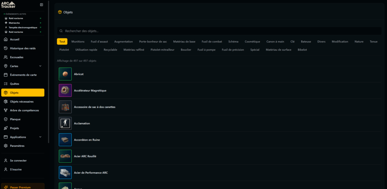387x189 pixels.
Task: Click the ARC Tracker logo
Action: coord(8,5)
